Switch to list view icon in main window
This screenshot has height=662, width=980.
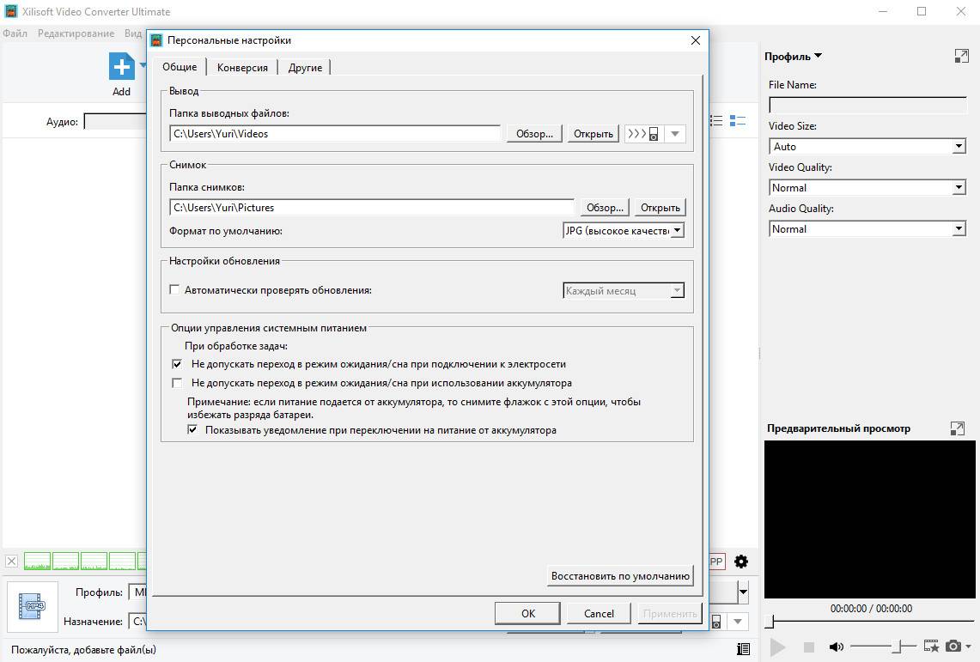coord(716,120)
